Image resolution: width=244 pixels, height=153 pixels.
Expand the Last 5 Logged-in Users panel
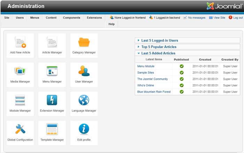[188, 40]
